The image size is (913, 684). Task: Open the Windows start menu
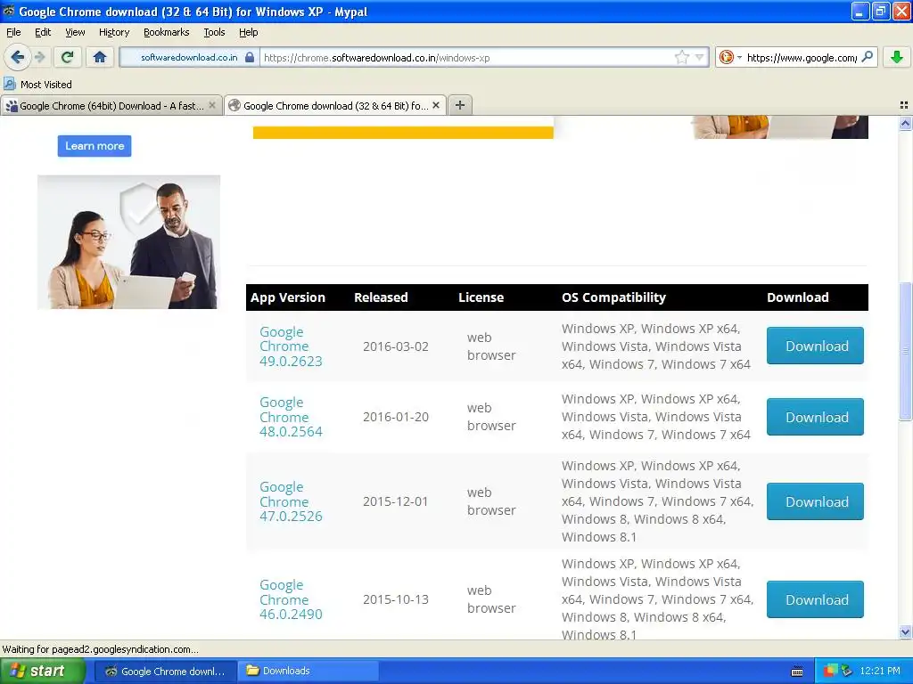coord(43,672)
